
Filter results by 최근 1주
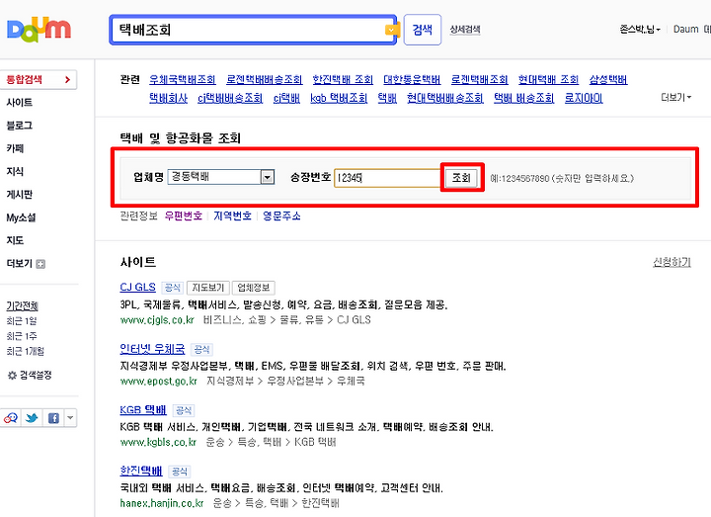pos(22,336)
